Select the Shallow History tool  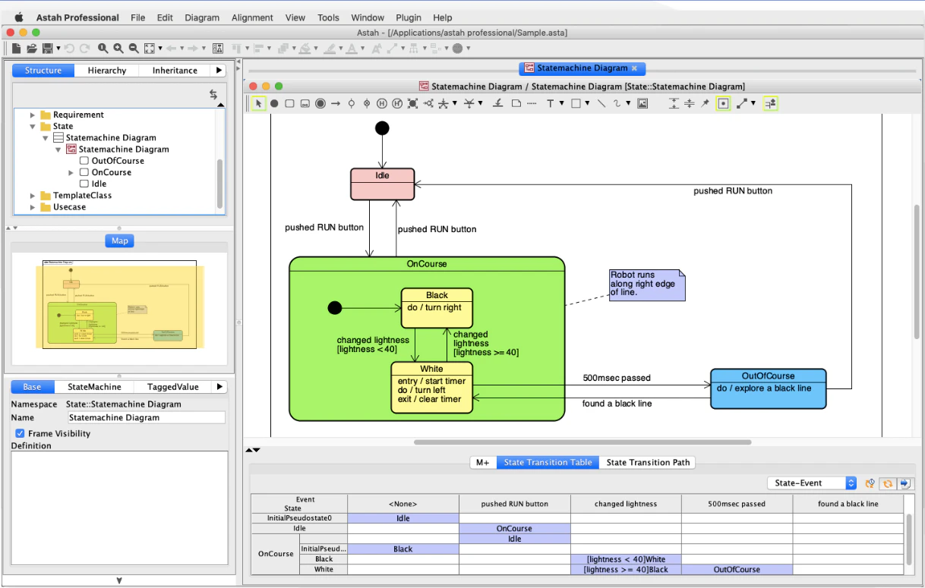(382, 103)
